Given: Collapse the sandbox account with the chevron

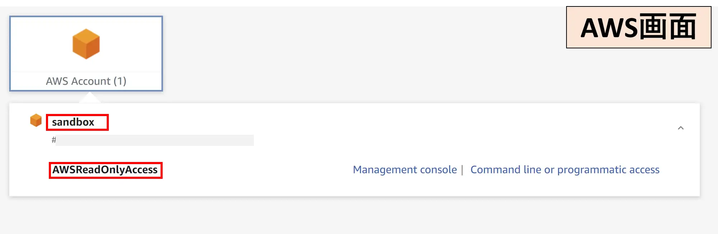Looking at the screenshot, I should [681, 128].
